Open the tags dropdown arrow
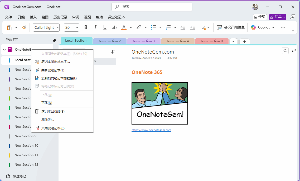This screenshot has height=181, width=300. click(x=208, y=28)
